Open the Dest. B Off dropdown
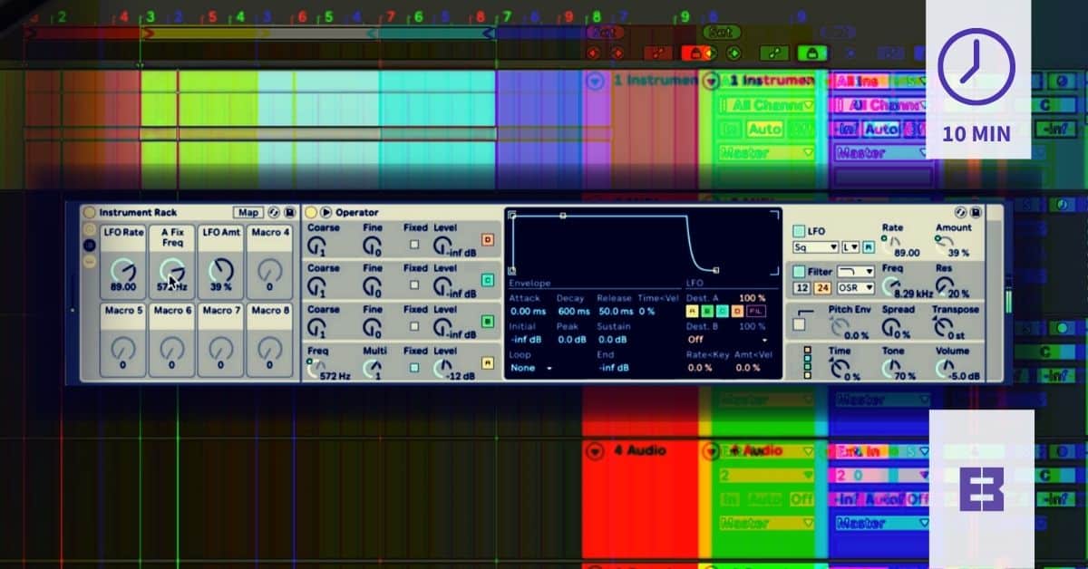This screenshot has width=1088, height=569. (x=727, y=340)
